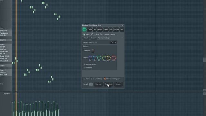206x116 pixels.
Task: Open the Fit step tab
Action: 122,29
